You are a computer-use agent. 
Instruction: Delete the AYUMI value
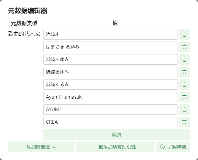pos(184,110)
